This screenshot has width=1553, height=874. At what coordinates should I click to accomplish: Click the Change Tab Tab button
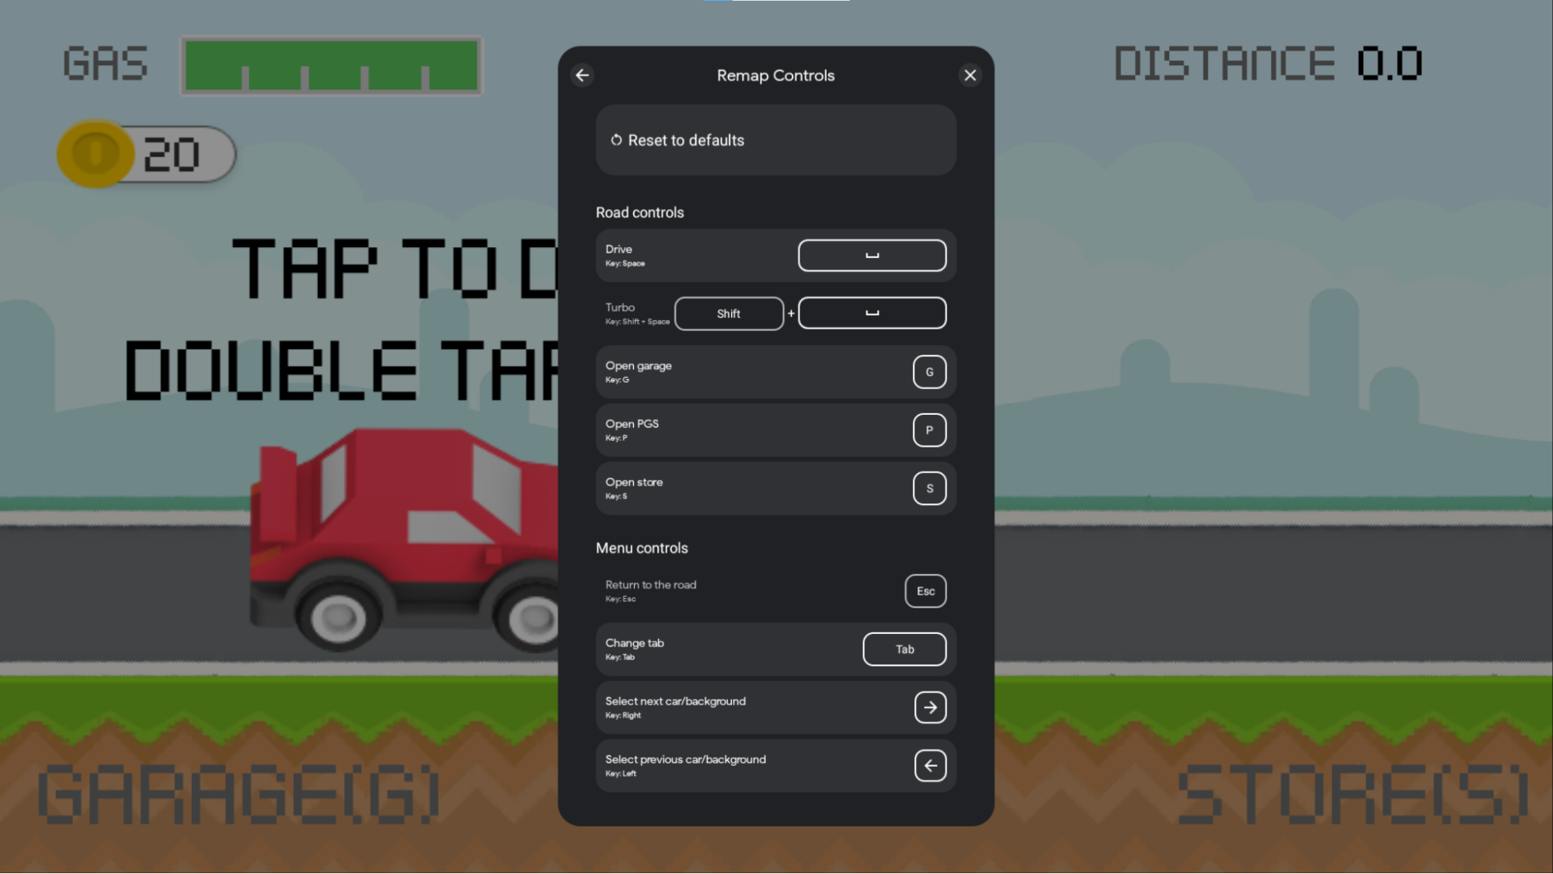click(906, 649)
